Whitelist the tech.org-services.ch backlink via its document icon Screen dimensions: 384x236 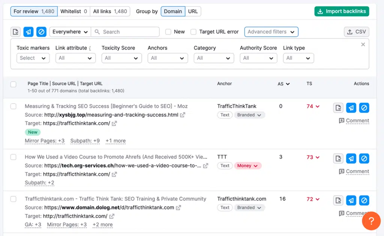tap(338, 158)
